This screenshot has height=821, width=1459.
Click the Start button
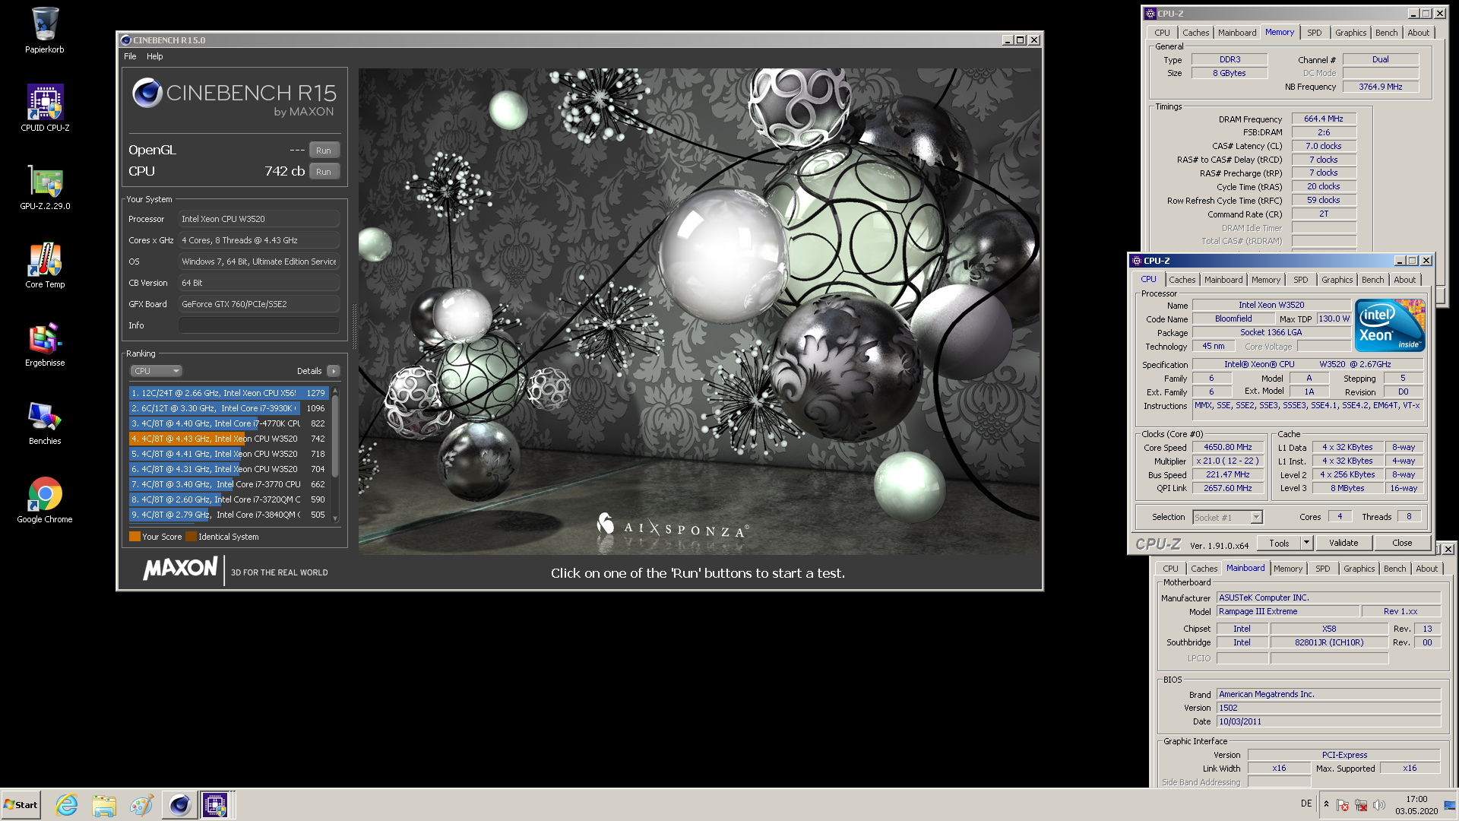tap(21, 805)
